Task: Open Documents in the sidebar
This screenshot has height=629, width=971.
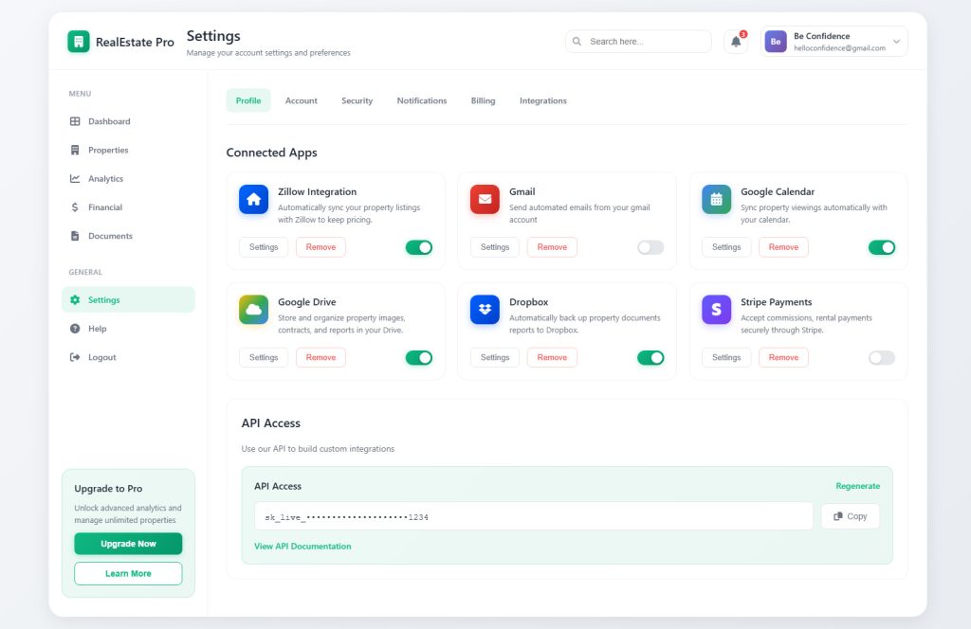Action: click(x=128, y=236)
